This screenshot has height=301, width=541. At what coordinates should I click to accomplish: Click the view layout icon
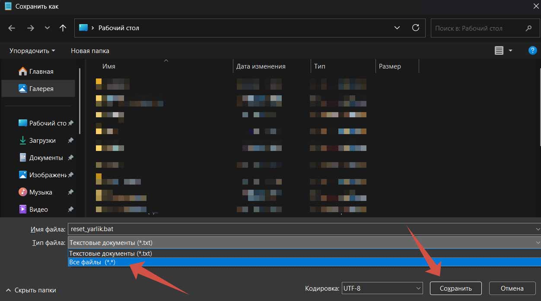[x=499, y=51]
